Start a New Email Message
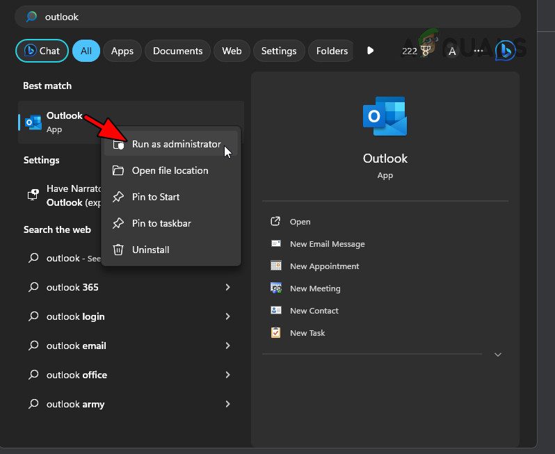Viewport: 555px width, 454px height. 328,244
